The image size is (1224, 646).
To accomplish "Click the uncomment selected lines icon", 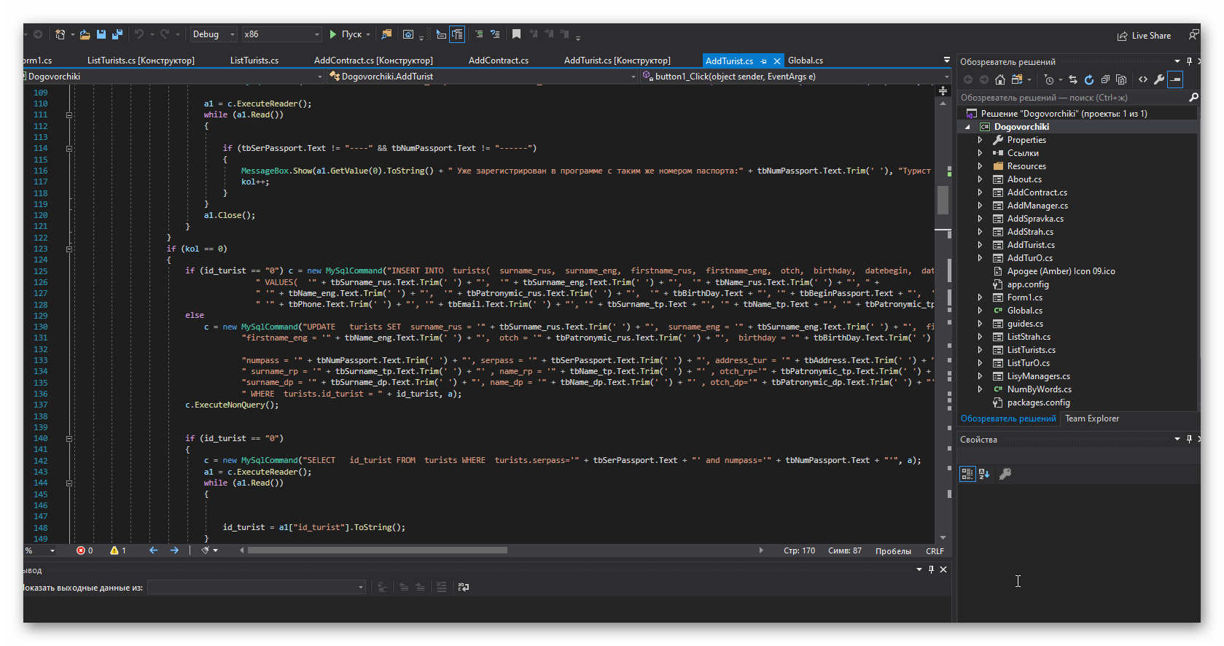I will pos(495,34).
